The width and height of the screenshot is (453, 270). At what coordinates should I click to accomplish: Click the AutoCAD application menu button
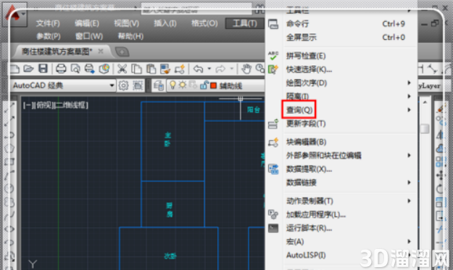tap(15, 15)
